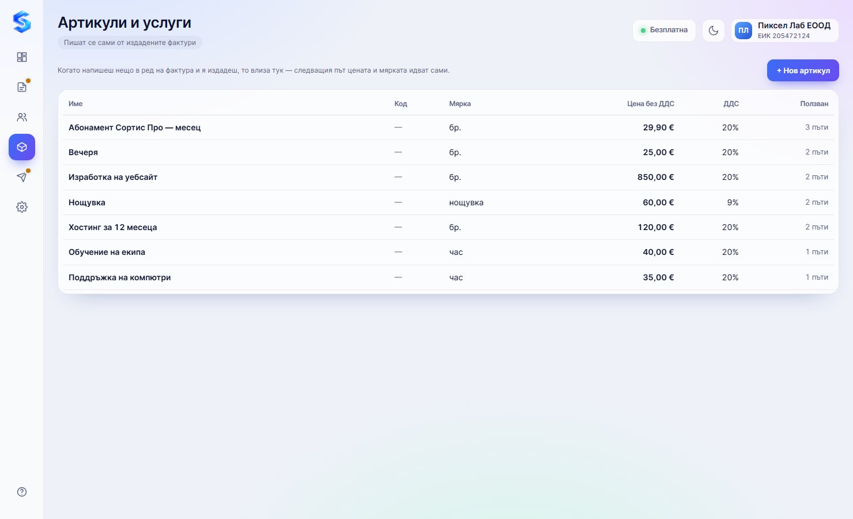
Task: Go to the clients people icon
Action: 22,117
